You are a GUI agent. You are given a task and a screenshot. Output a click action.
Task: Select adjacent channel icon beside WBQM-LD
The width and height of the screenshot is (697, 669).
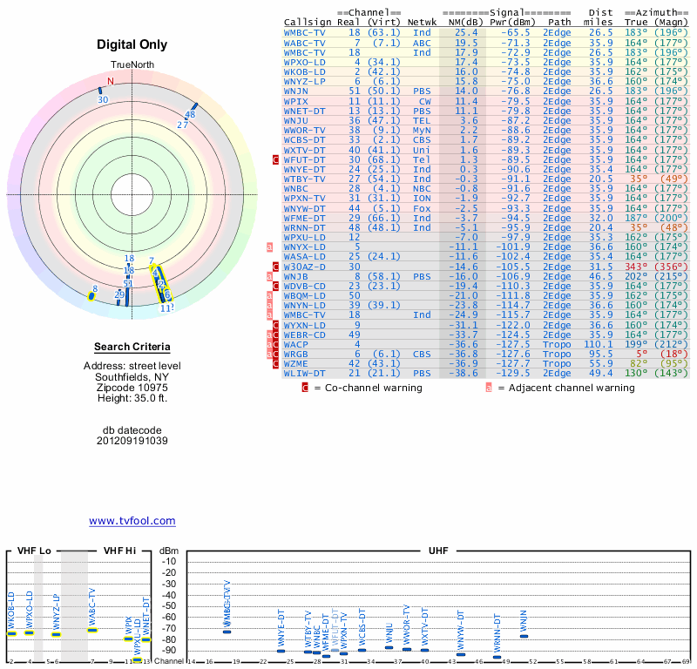point(270,295)
